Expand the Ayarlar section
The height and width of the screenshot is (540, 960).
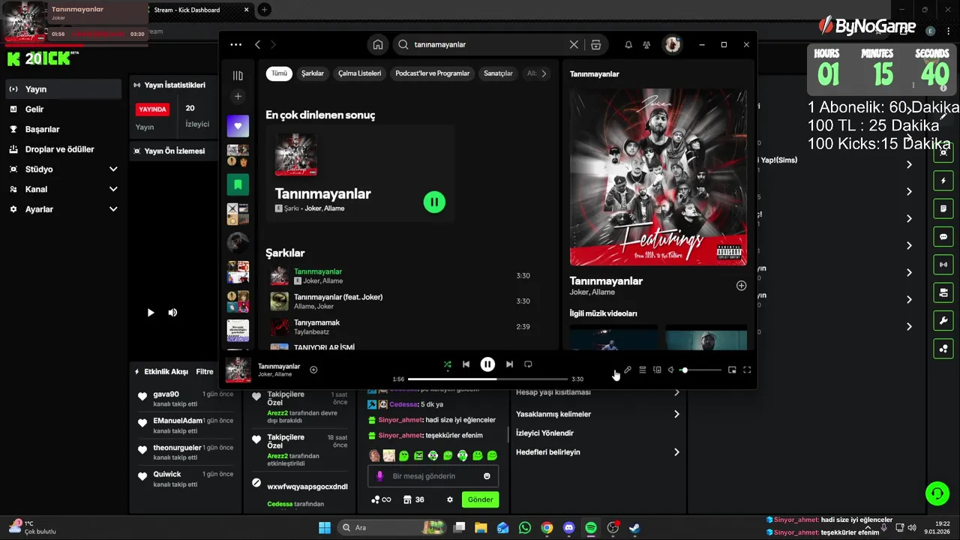63,209
